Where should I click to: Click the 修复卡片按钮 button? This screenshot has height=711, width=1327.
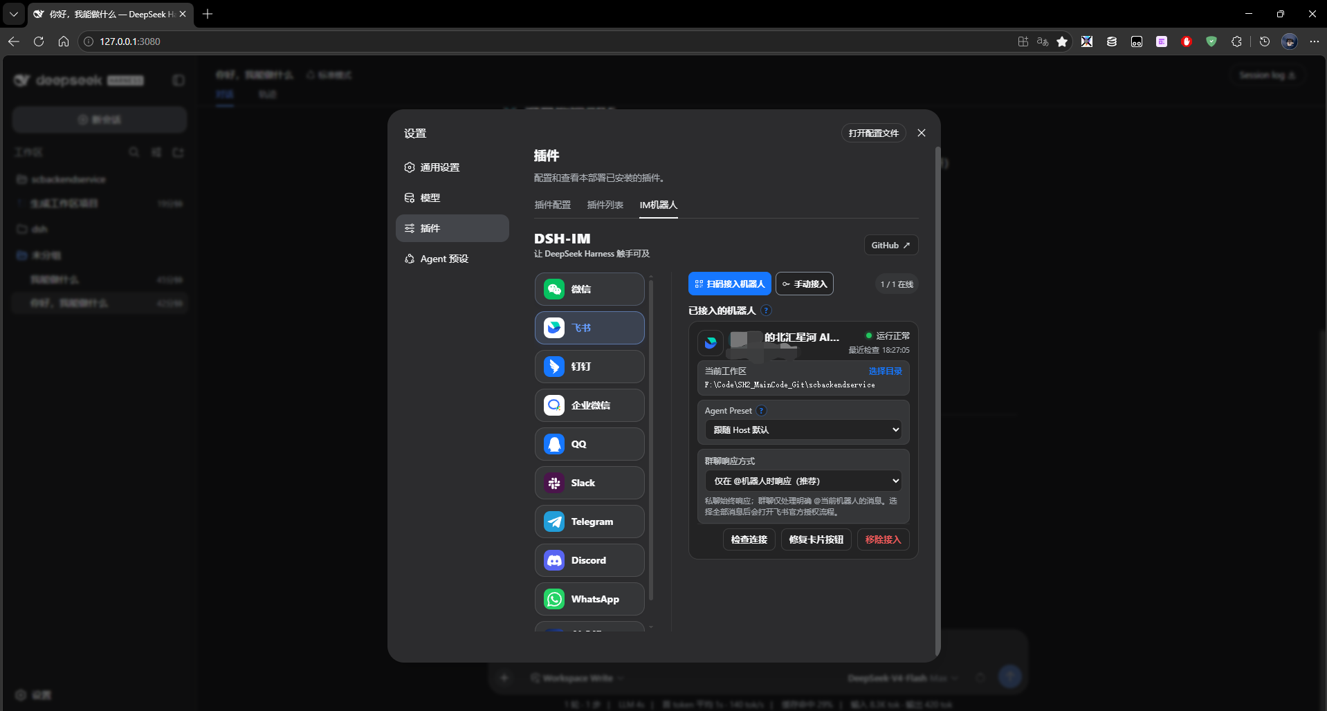pyautogui.click(x=816, y=539)
